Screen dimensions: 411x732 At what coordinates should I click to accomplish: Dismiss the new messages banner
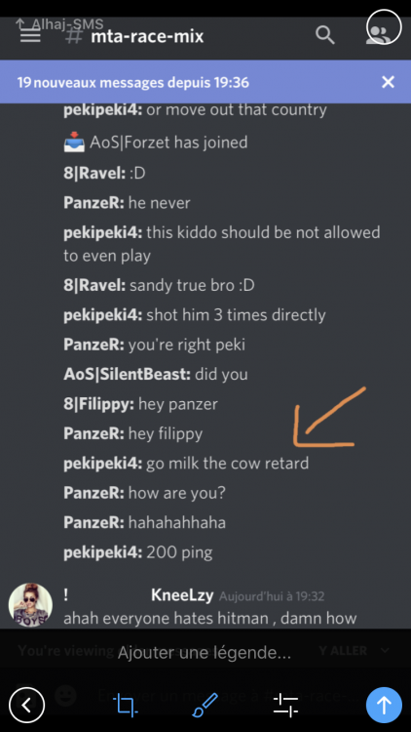(388, 83)
